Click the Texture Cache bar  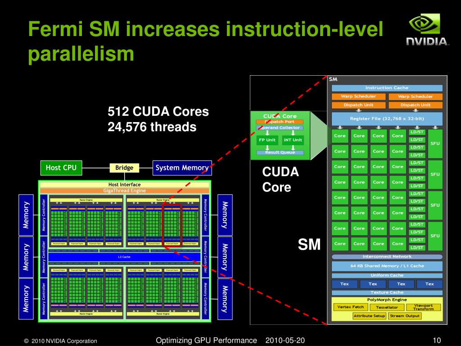[387, 292]
